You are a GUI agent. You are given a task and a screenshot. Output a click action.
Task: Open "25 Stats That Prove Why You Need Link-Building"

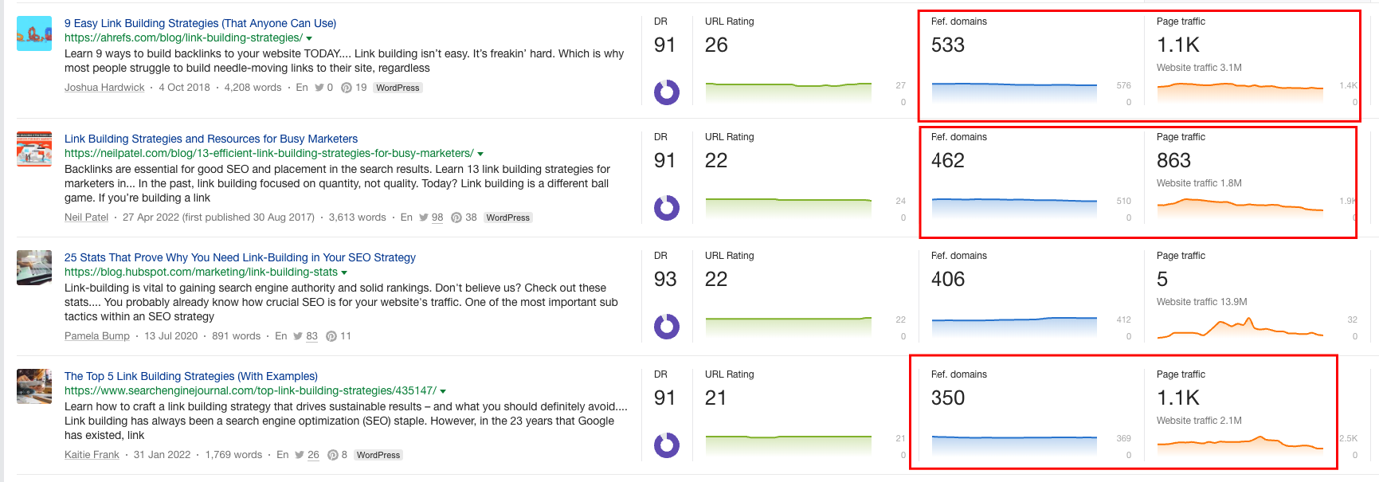[239, 257]
